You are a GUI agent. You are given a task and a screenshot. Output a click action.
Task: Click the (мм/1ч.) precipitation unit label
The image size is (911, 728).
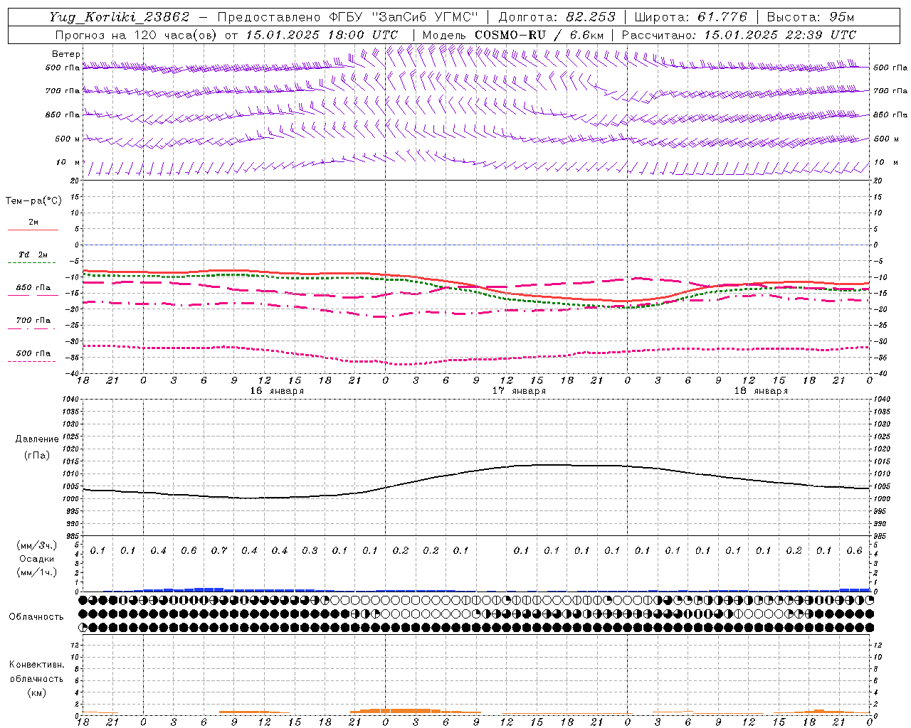click(37, 572)
